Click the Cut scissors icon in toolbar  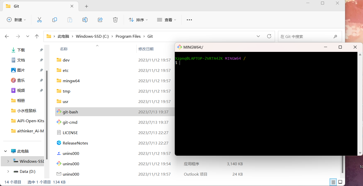39,20
